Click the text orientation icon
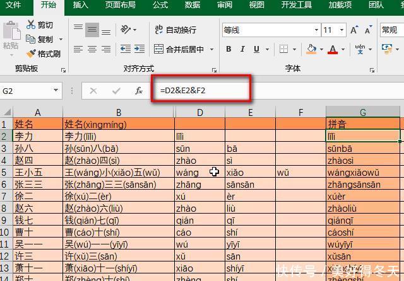 pos(126,30)
